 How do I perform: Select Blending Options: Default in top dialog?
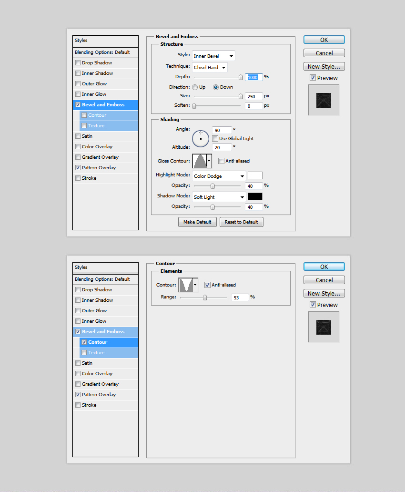[105, 52]
